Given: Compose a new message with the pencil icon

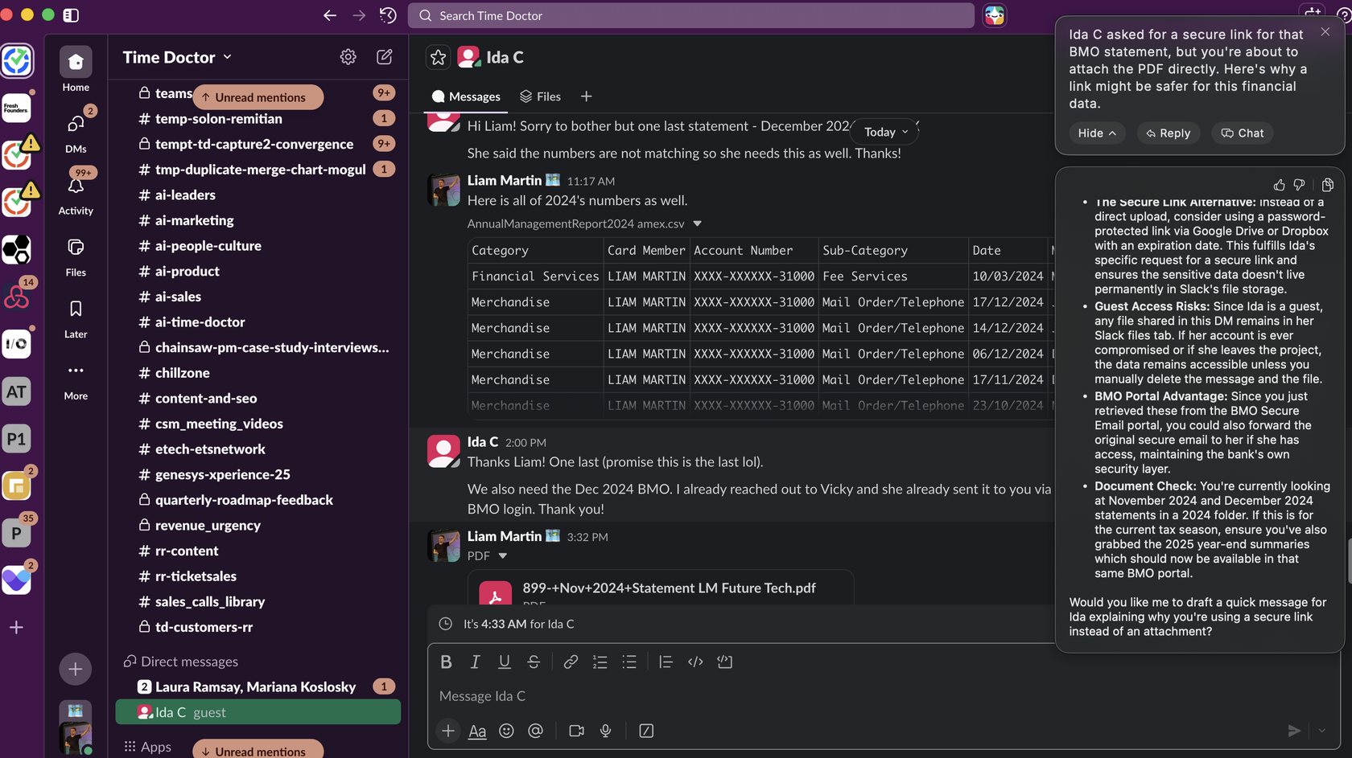Looking at the screenshot, I should 384,56.
